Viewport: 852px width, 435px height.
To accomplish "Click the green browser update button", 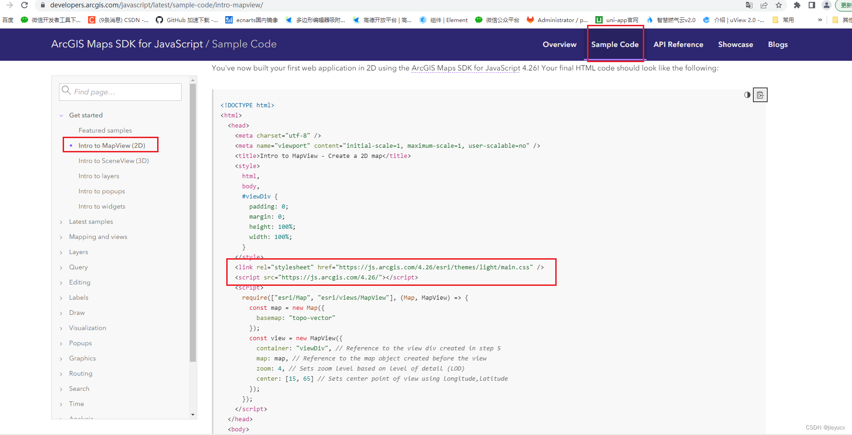I will tap(844, 5).
